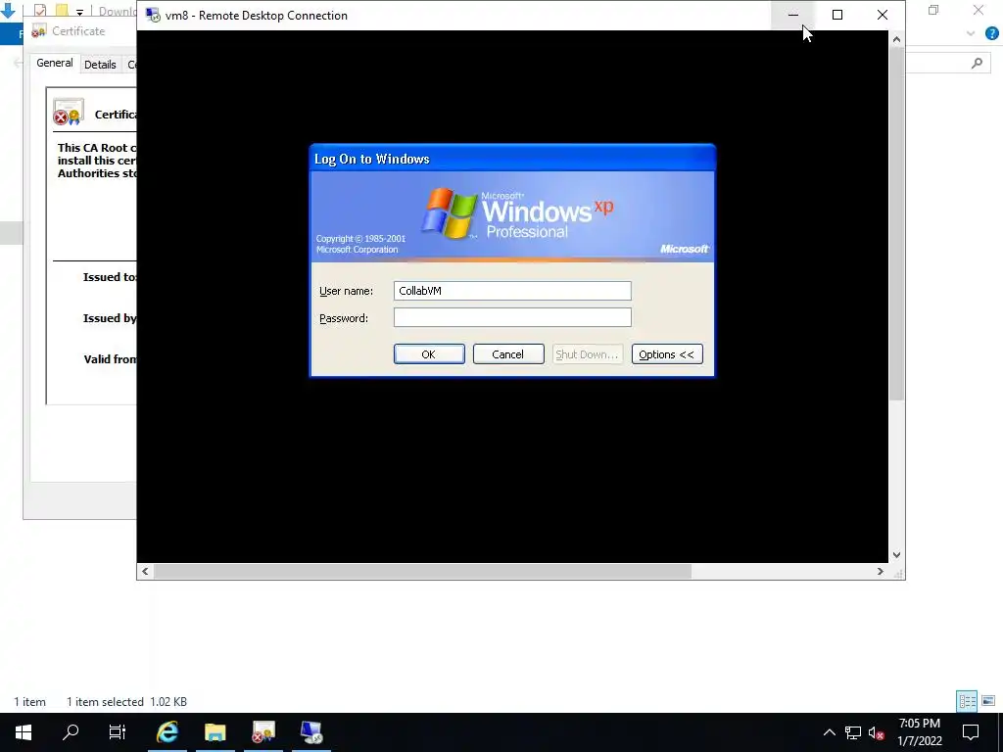Click the vertical scrollbar thumb

897,224
